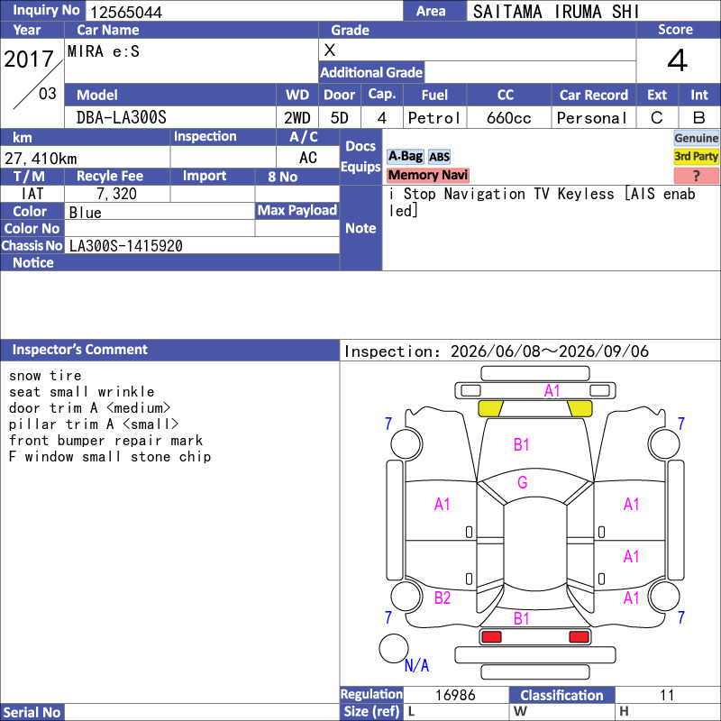This screenshot has height=721, width=721.
Task: Click the comment 'seat small wrinkle'
Action: [x=81, y=392]
